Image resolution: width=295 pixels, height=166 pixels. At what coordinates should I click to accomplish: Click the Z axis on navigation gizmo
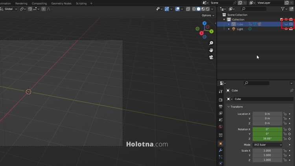pos(204,23)
